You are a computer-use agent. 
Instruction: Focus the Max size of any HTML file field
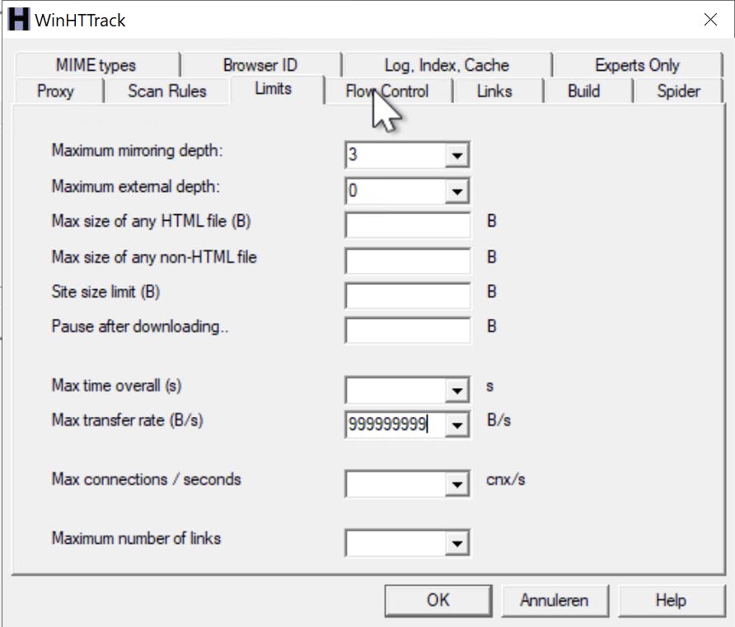point(407,225)
